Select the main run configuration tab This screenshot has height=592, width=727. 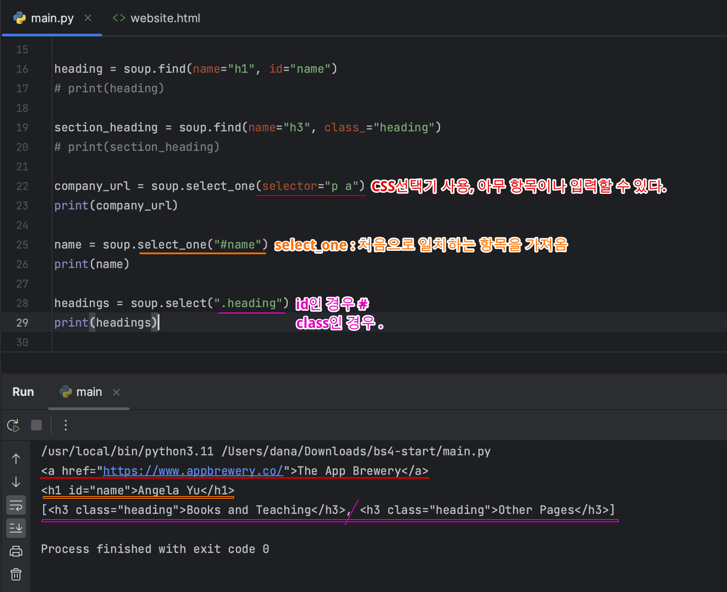89,392
